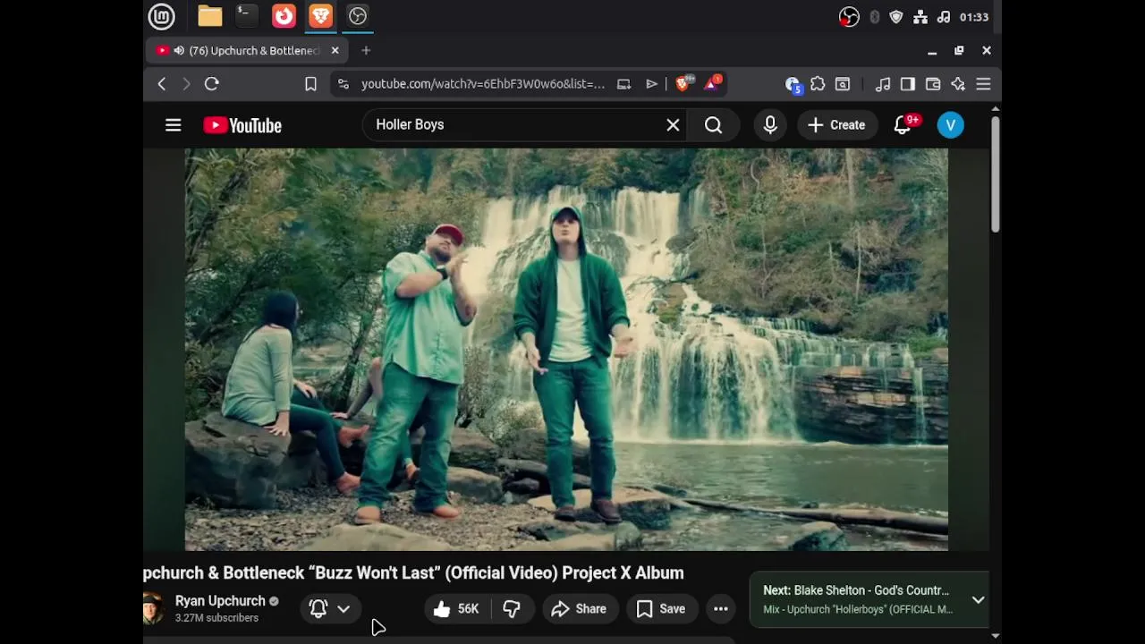
Task: Open subscription notification bell dropdown
Action: [x=329, y=609]
